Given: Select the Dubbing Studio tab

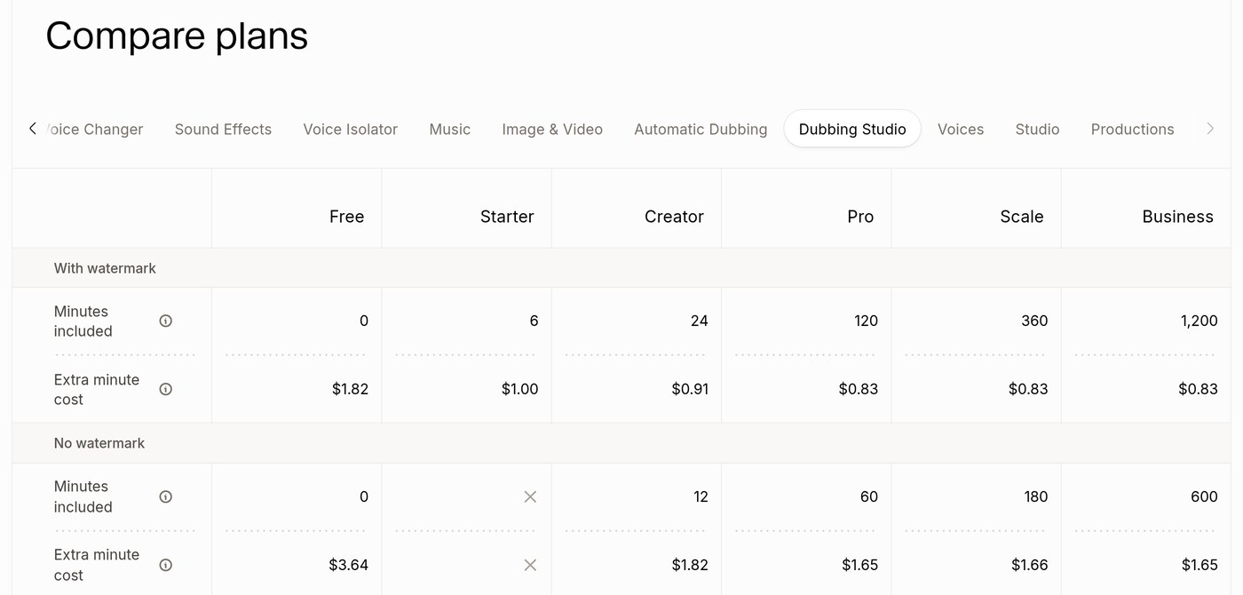Looking at the screenshot, I should click(x=852, y=130).
